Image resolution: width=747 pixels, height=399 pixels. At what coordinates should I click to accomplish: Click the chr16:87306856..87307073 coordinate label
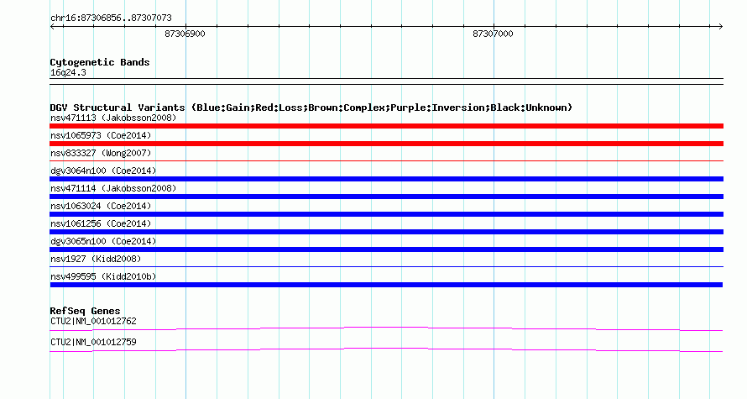(x=111, y=18)
